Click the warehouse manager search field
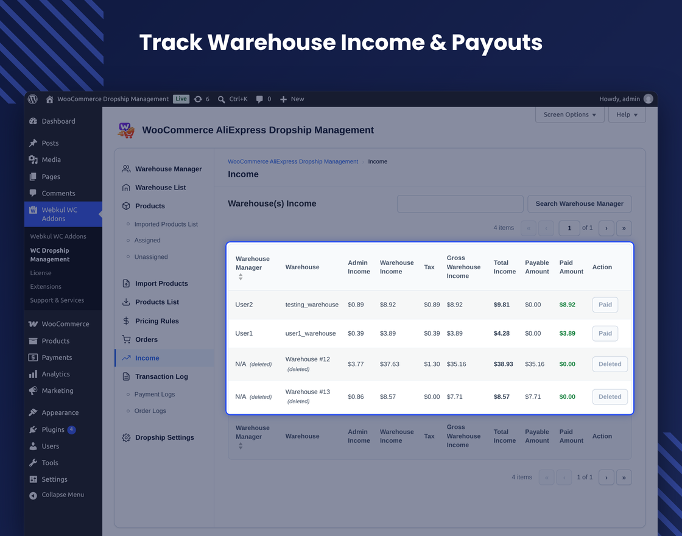This screenshot has width=682, height=536. point(460,203)
